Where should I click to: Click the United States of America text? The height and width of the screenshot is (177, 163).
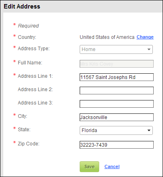coord(107,37)
